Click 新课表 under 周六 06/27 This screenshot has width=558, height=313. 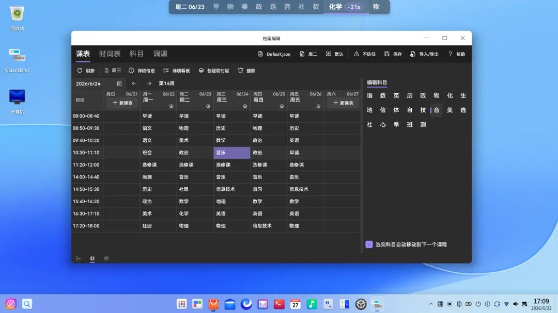click(x=343, y=103)
